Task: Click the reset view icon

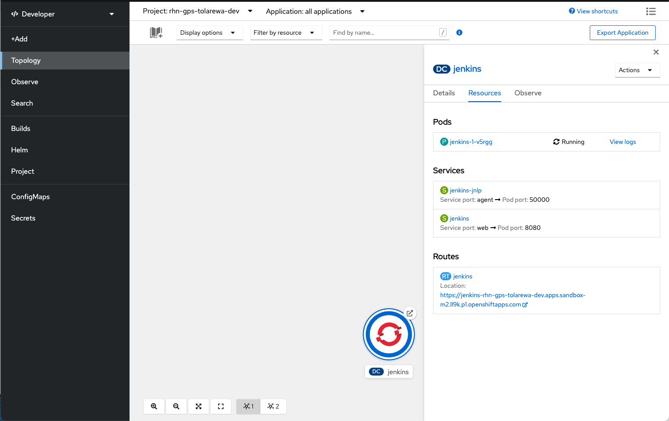Action: [221, 406]
